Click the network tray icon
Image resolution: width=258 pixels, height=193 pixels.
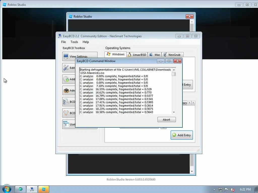pyautogui.click(x=220, y=189)
